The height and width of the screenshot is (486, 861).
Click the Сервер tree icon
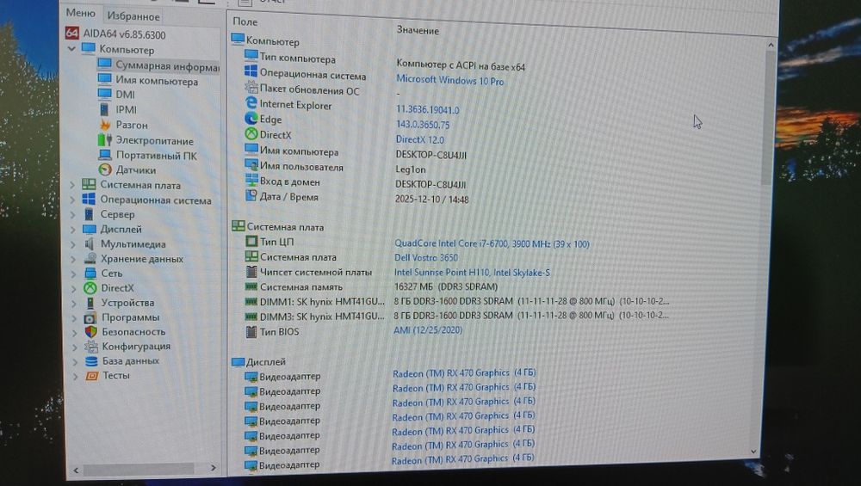pyautogui.click(x=89, y=214)
